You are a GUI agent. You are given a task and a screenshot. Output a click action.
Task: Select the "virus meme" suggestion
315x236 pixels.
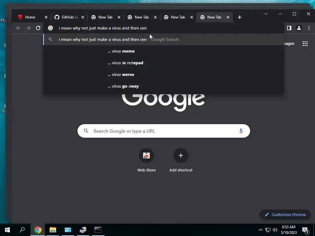[x=164, y=51]
